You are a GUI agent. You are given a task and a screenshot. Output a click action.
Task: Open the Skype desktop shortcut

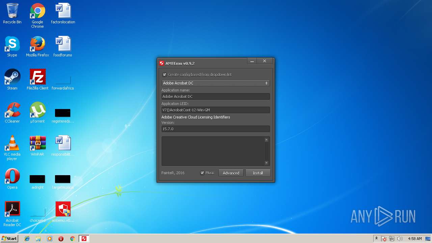click(x=12, y=47)
